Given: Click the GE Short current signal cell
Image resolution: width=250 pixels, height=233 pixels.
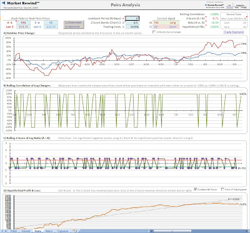Looking at the screenshot, I should click(x=166, y=27).
